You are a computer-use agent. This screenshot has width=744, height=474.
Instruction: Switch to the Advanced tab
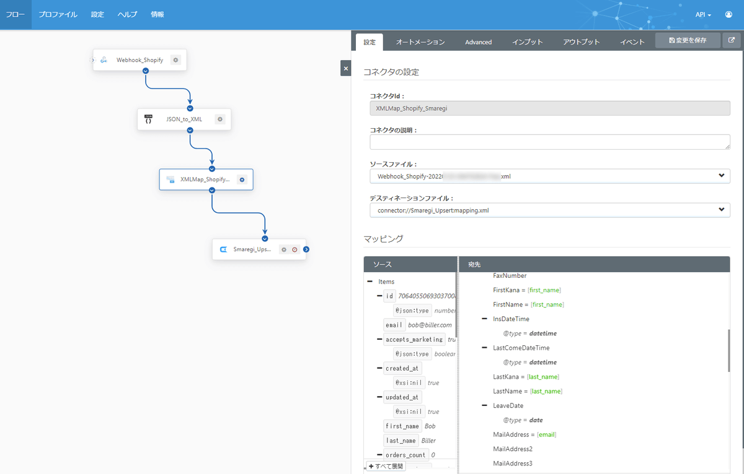coord(479,42)
